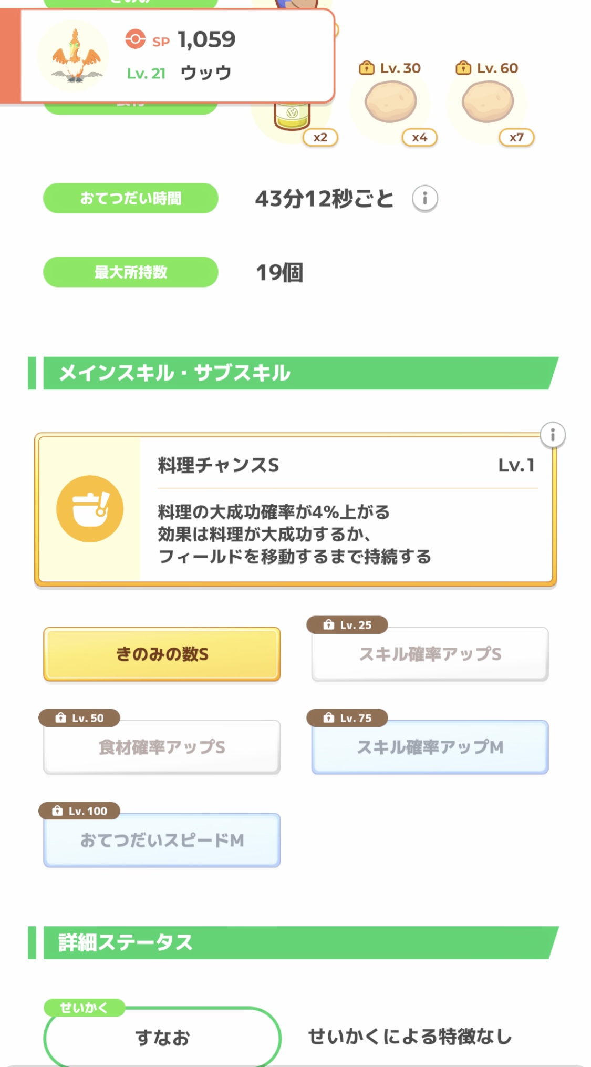Tap the Lv. 100 lock badge
591x1067 pixels.
point(79,811)
